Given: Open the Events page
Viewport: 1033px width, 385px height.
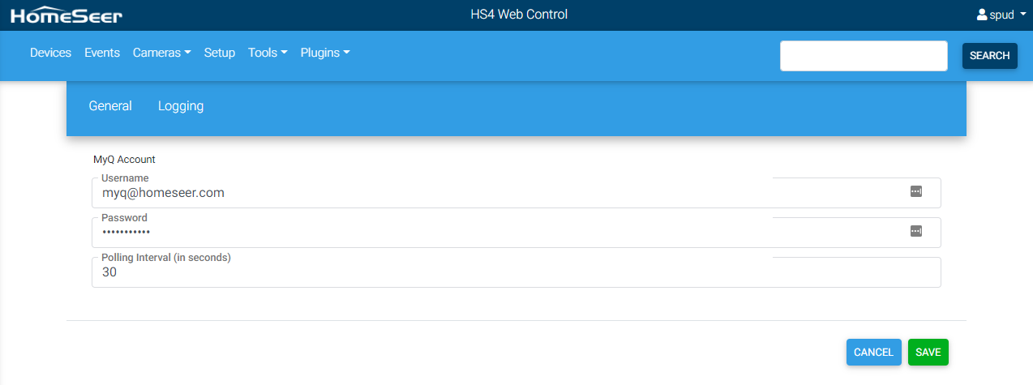Looking at the screenshot, I should coord(102,53).
